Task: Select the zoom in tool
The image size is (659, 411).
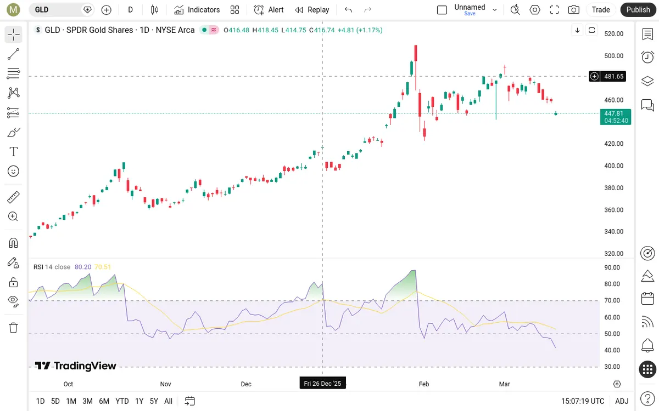Action: (x=14, y=216)
